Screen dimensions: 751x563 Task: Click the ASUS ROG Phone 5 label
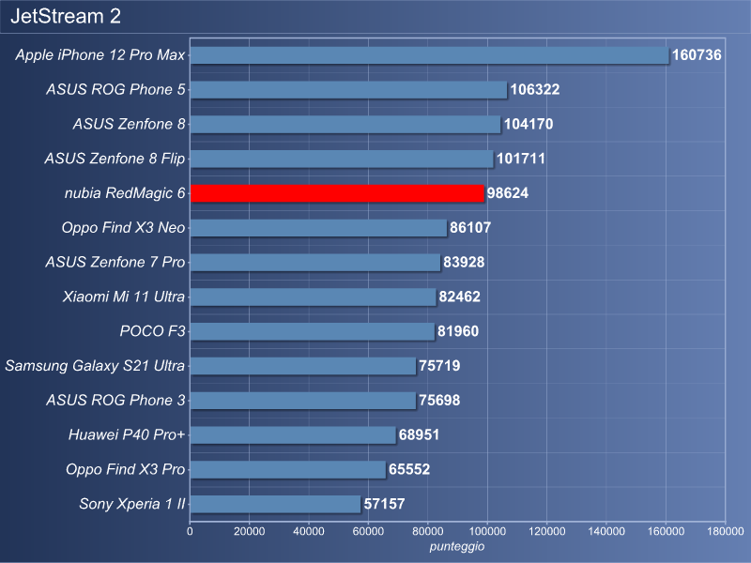115,89
